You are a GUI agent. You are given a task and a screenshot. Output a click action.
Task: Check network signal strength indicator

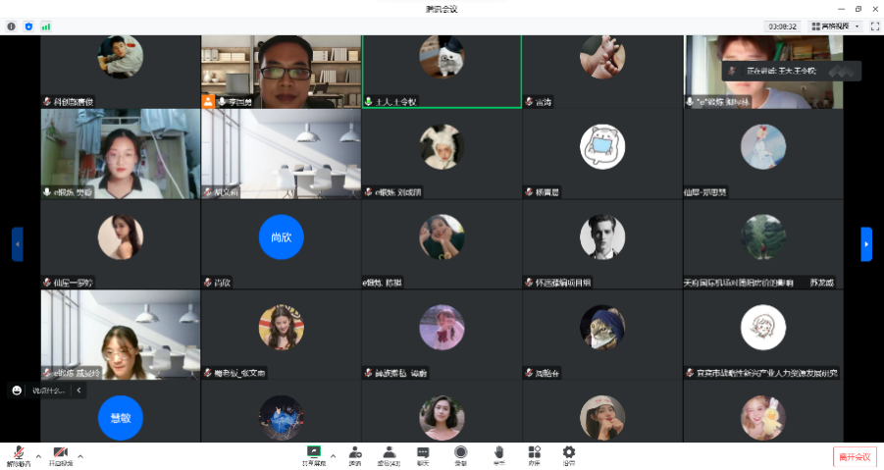(x=46, y=26)
